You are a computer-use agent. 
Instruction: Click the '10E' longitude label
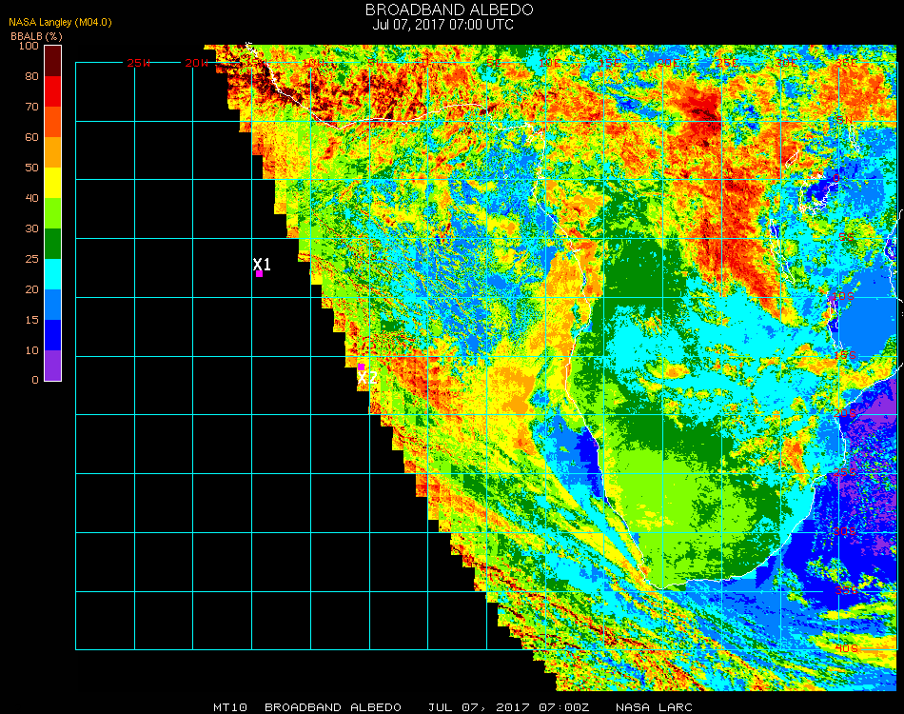click(549, 63)
